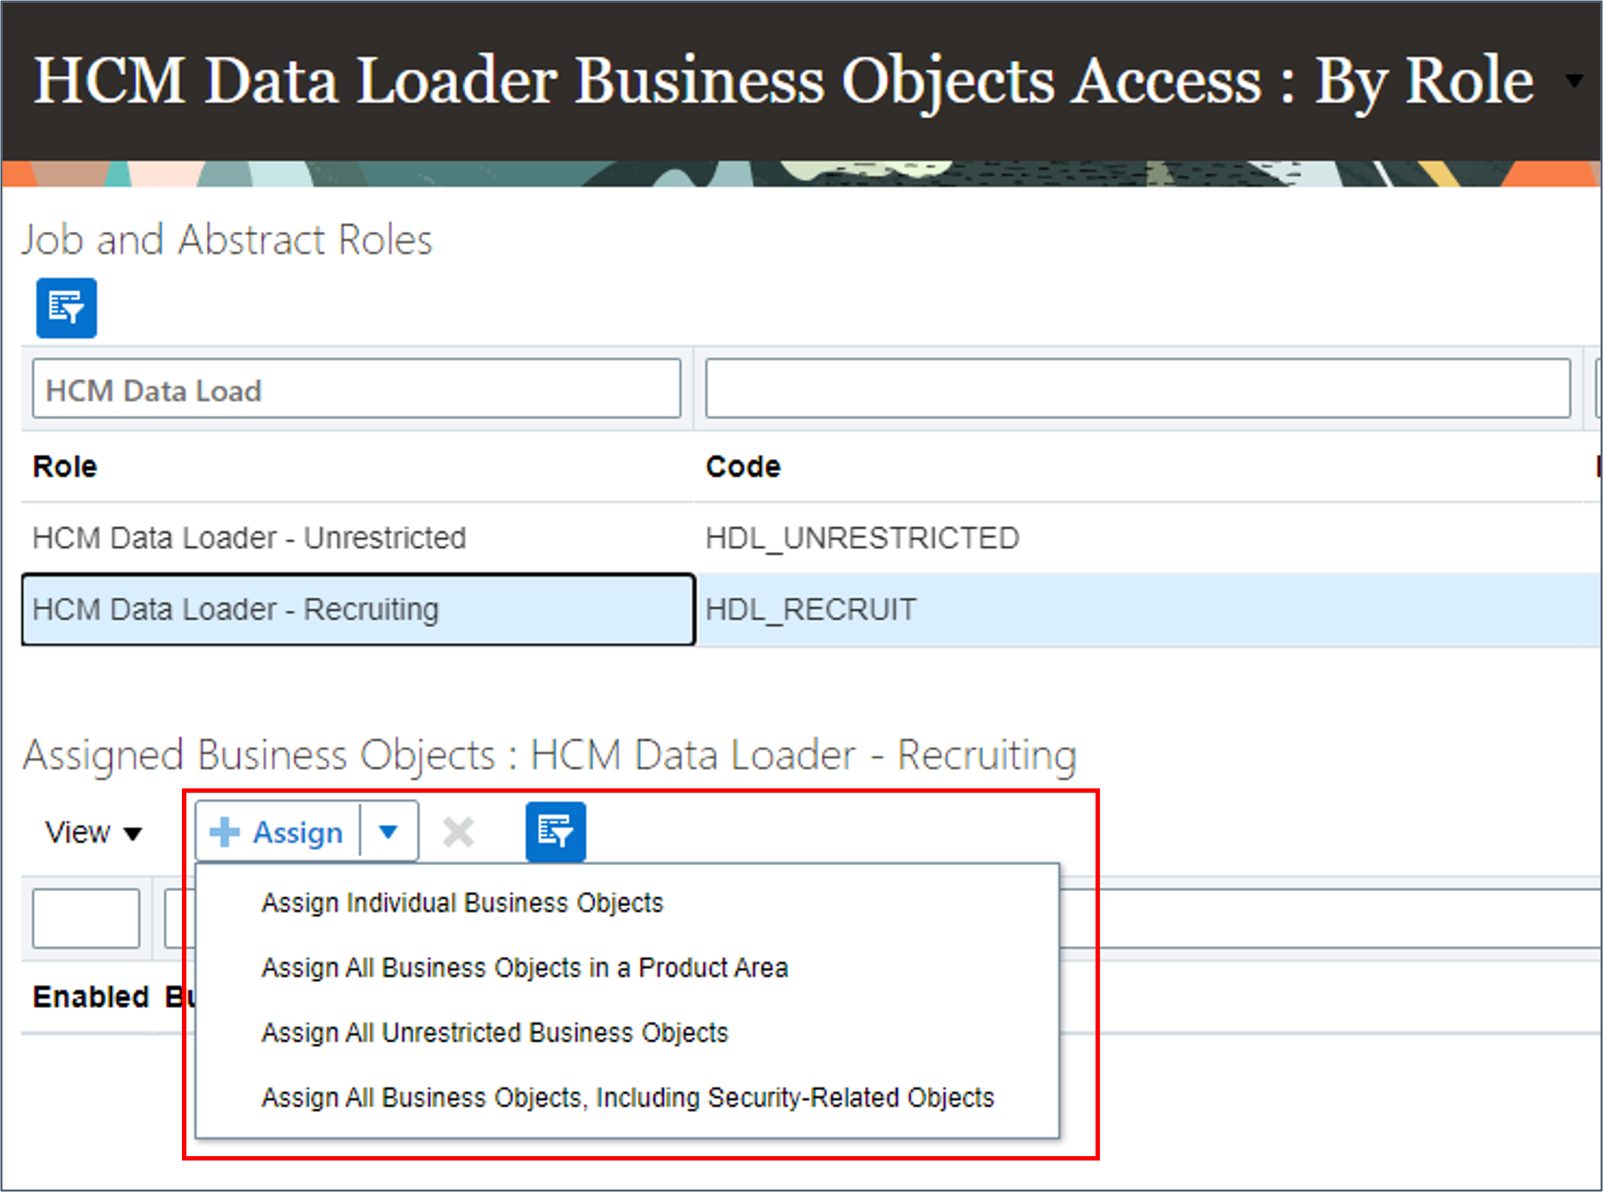
Task: Click the Query By Example filter icon in Assigned Business Objects toolbar
Action: 555,832
